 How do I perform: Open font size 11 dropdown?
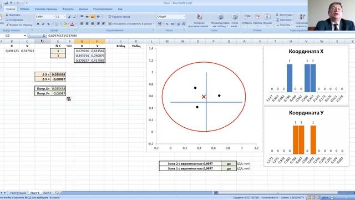coord(65,17)
